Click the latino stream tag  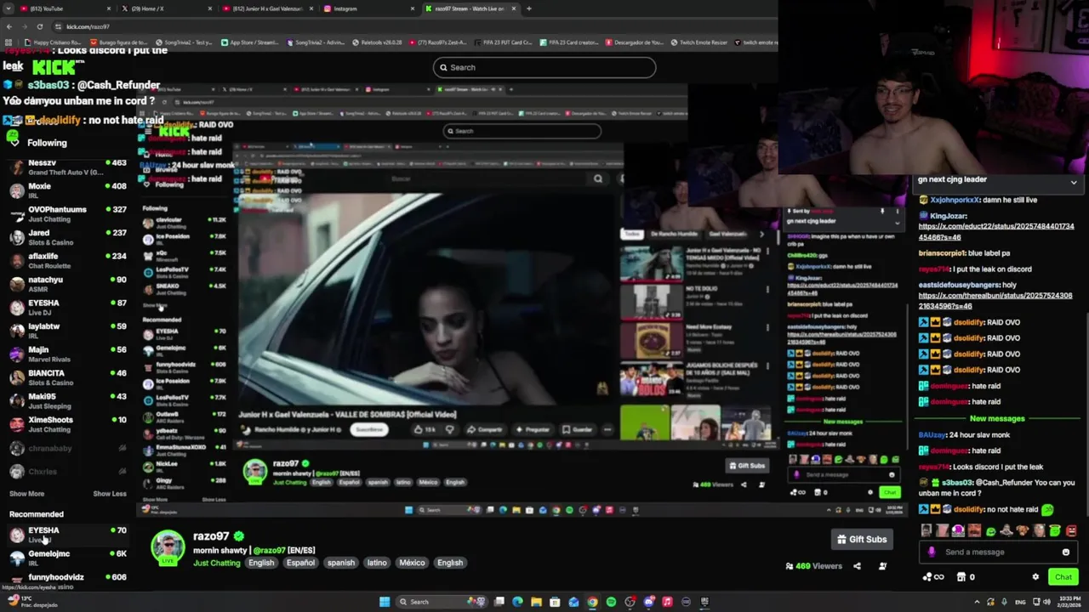376,563
